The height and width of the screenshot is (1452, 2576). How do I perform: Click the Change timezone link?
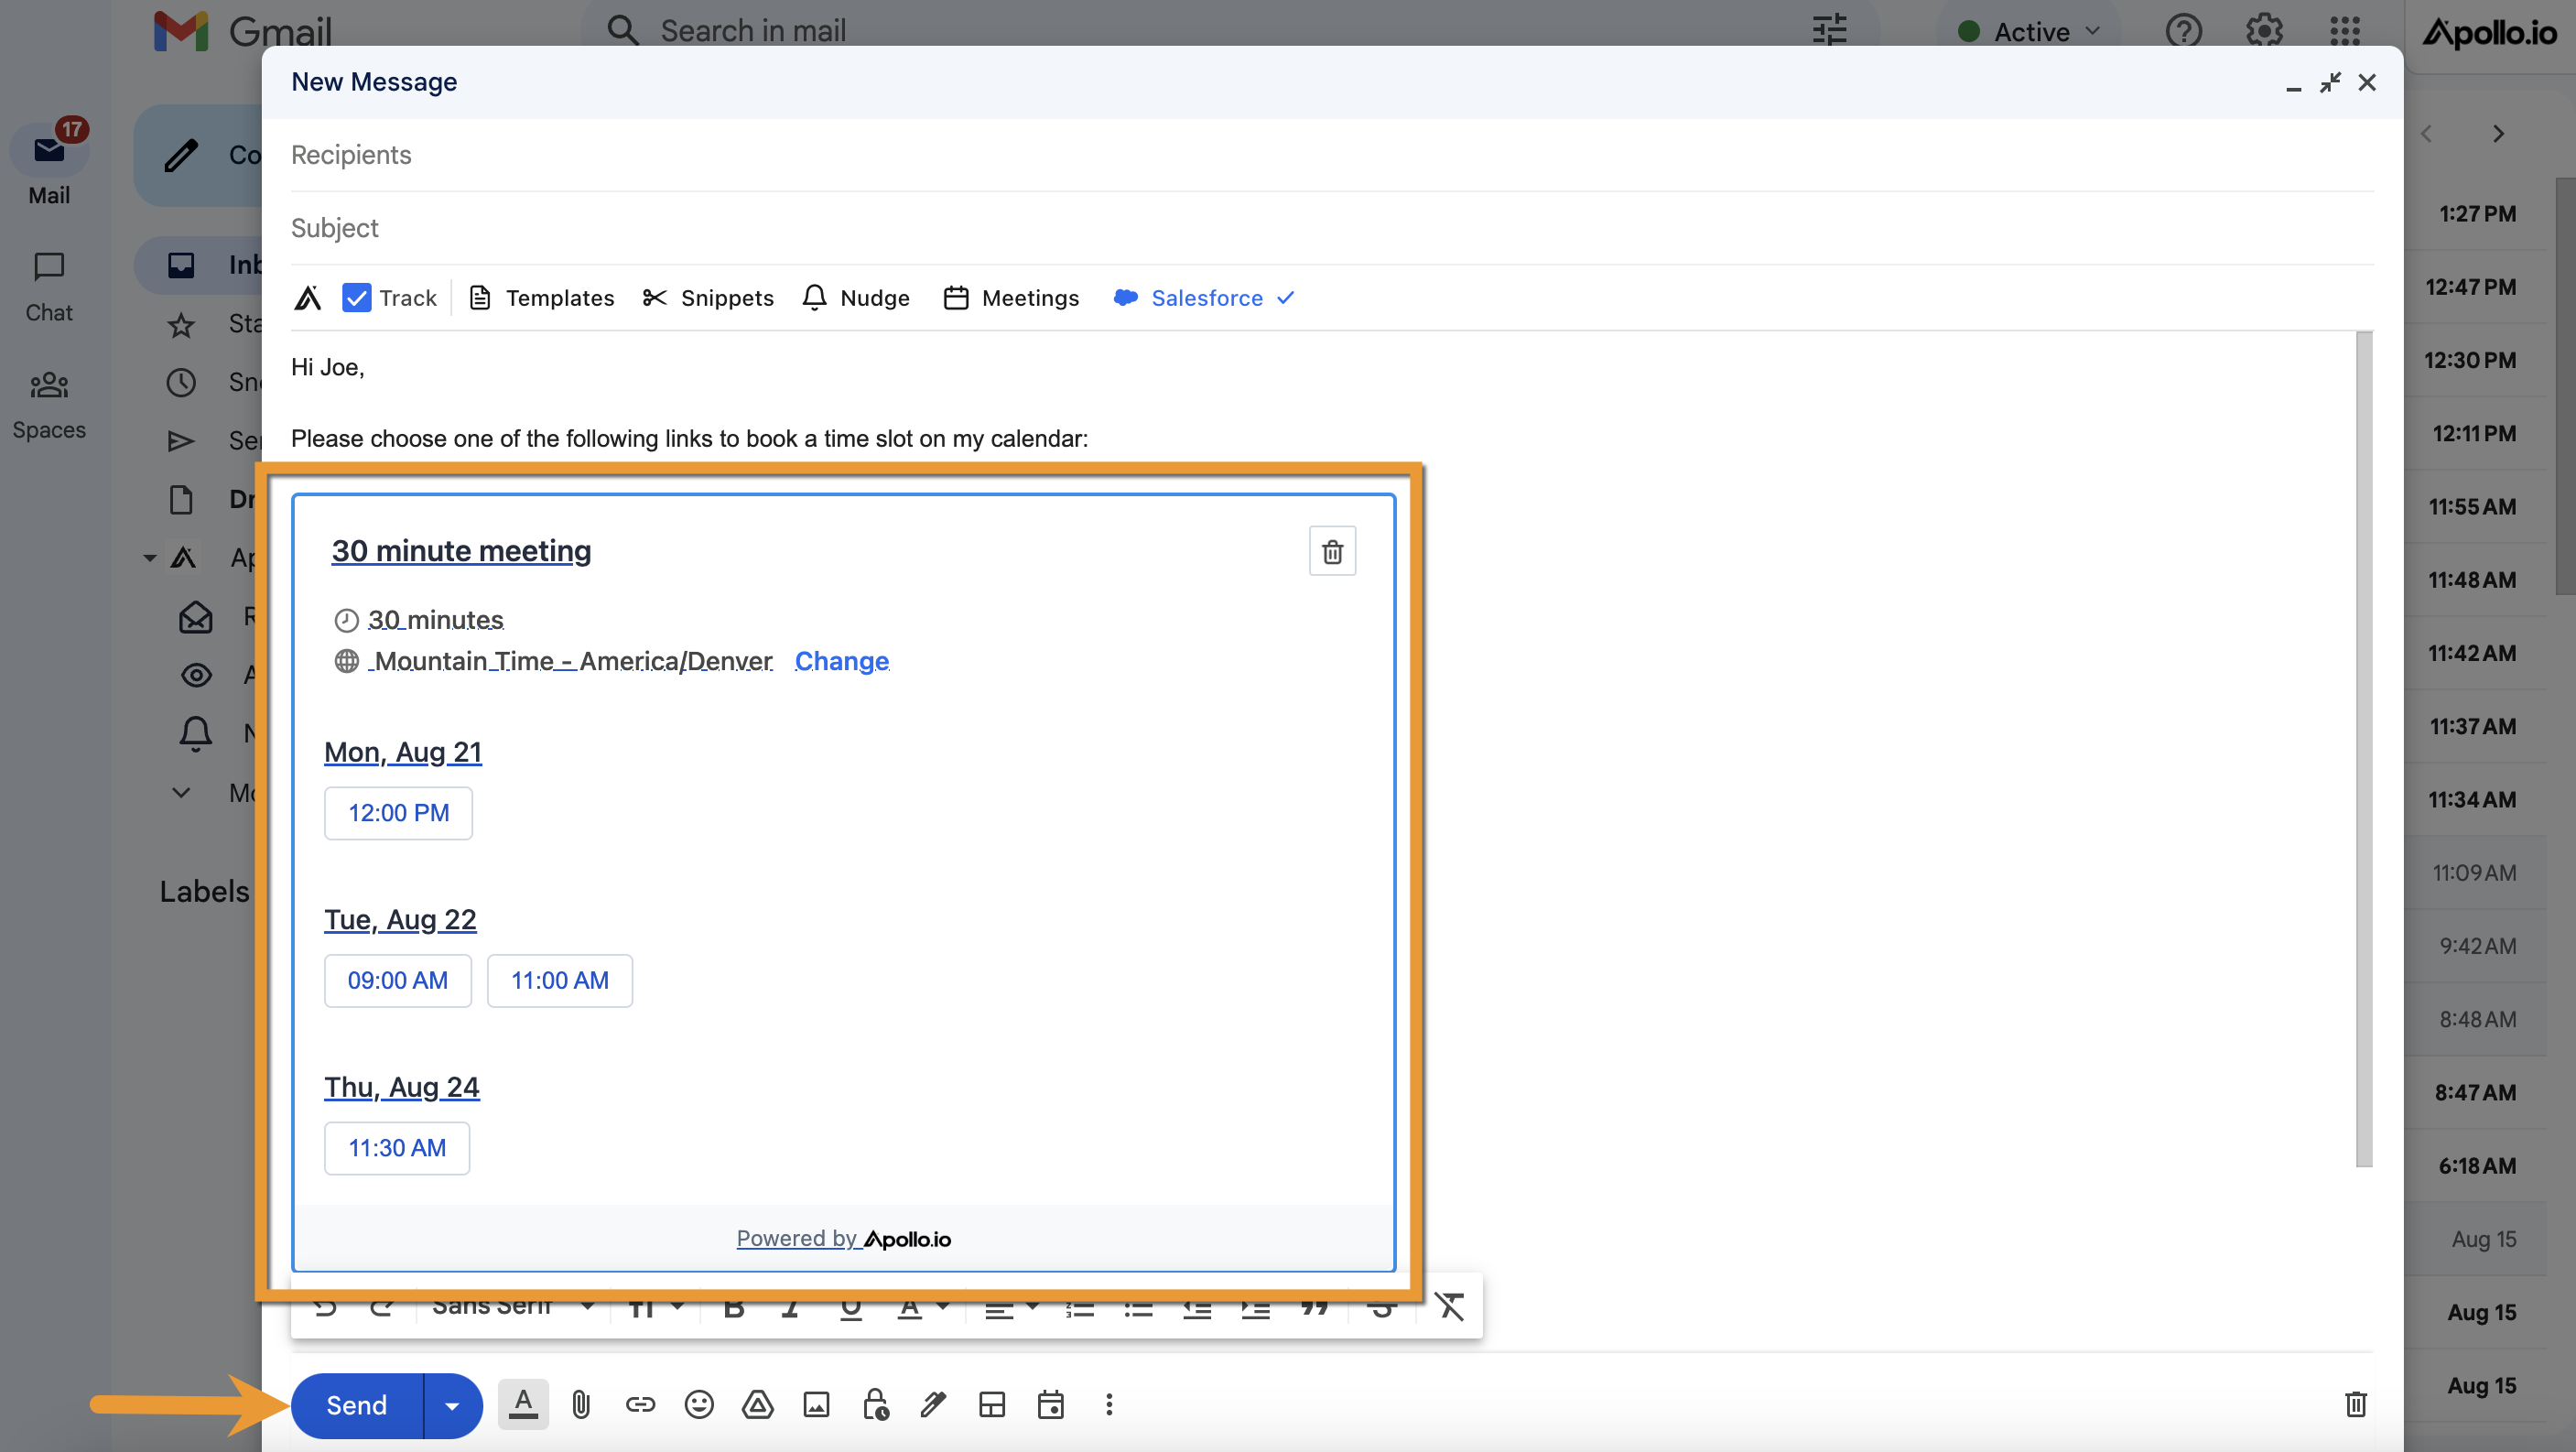point(841,661)
